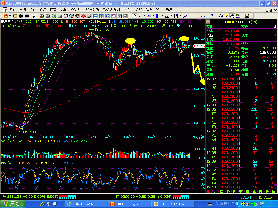Click the Windows 开始 start button

tap(13, 204)
